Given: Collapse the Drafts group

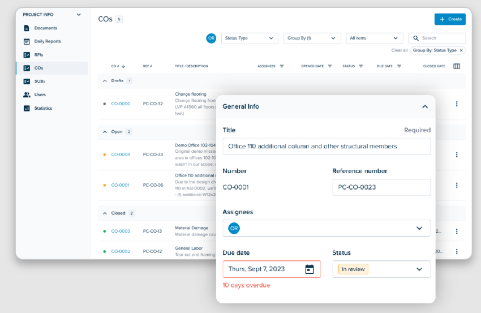Looking at the screenshot, I should tap(105, 81).
